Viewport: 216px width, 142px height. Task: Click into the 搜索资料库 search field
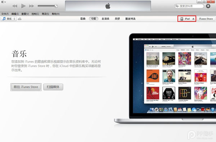tap(191, 6)
